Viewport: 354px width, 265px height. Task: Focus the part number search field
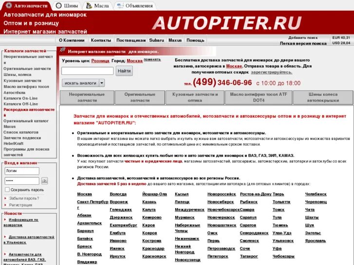click(x=87, y=71)
